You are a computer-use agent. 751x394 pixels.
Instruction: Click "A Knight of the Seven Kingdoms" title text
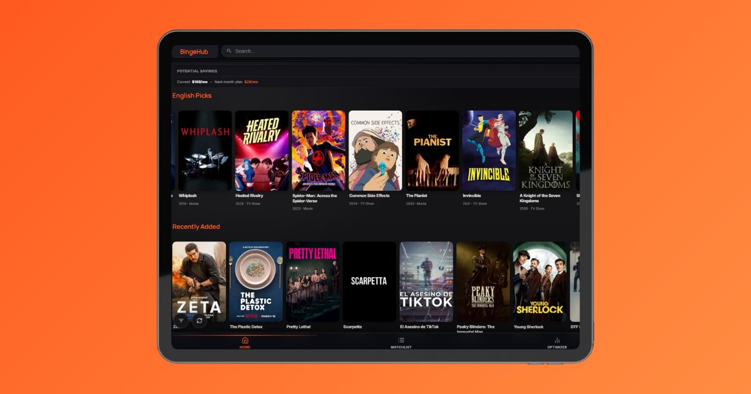tap(540, 198)
